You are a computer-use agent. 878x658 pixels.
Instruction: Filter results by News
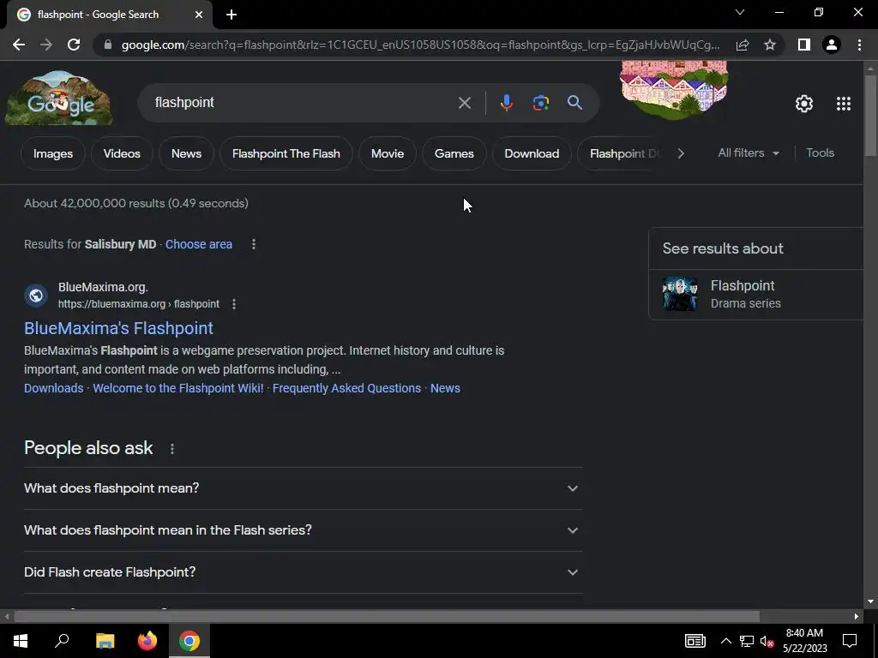(186, 153)
